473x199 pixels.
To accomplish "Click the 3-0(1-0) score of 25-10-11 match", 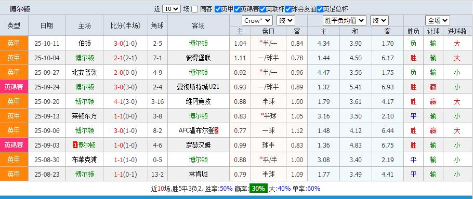I will pos(125,44).
